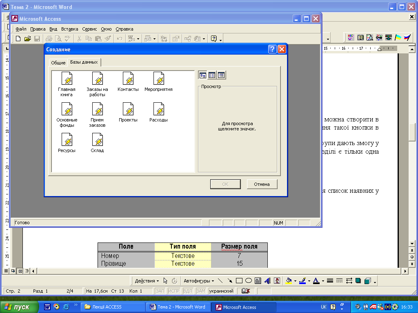Click the Ukrainian flag language icon

tap(398, 37)
